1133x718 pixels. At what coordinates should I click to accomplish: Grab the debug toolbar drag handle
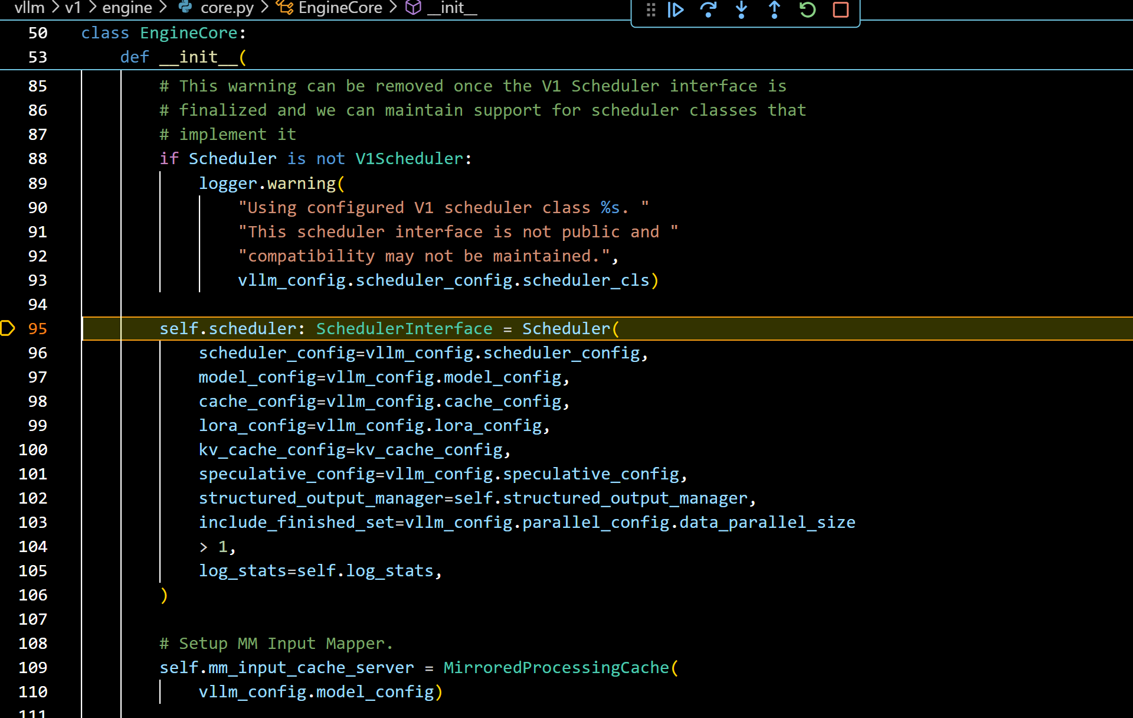[x=650, y=10]
